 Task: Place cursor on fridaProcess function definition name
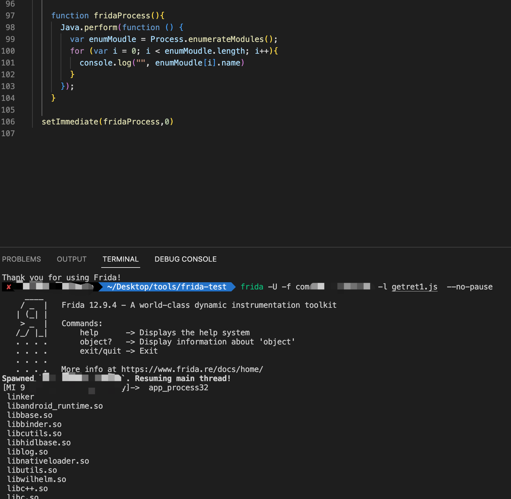tap(122, 16)
